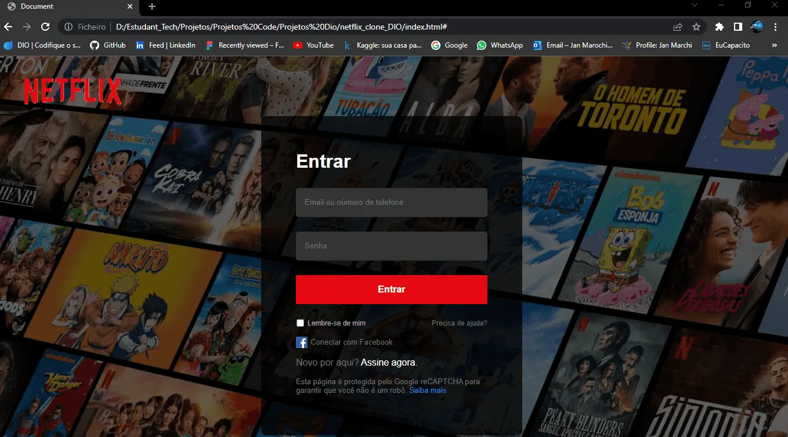Screen dimensions: 788x437
Task: Open the Google bookmark
Action: pyautogui.click(x=449, y=45)
